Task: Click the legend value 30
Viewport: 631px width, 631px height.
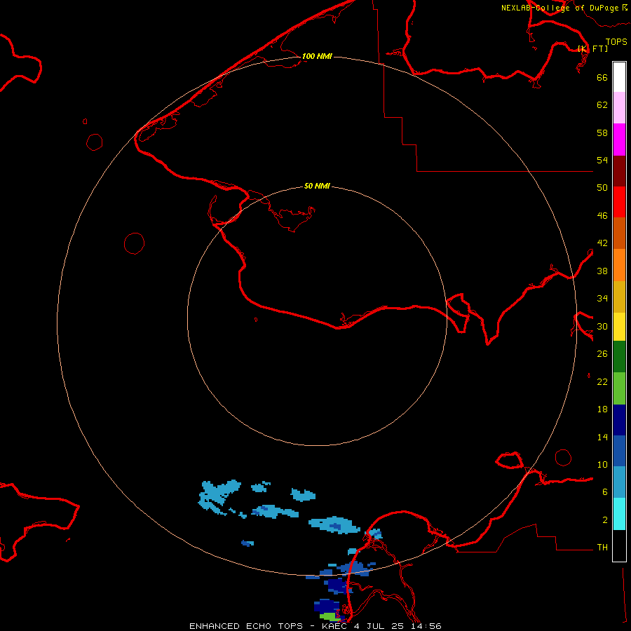Action: pyautogui.click(x=602, y=326)
